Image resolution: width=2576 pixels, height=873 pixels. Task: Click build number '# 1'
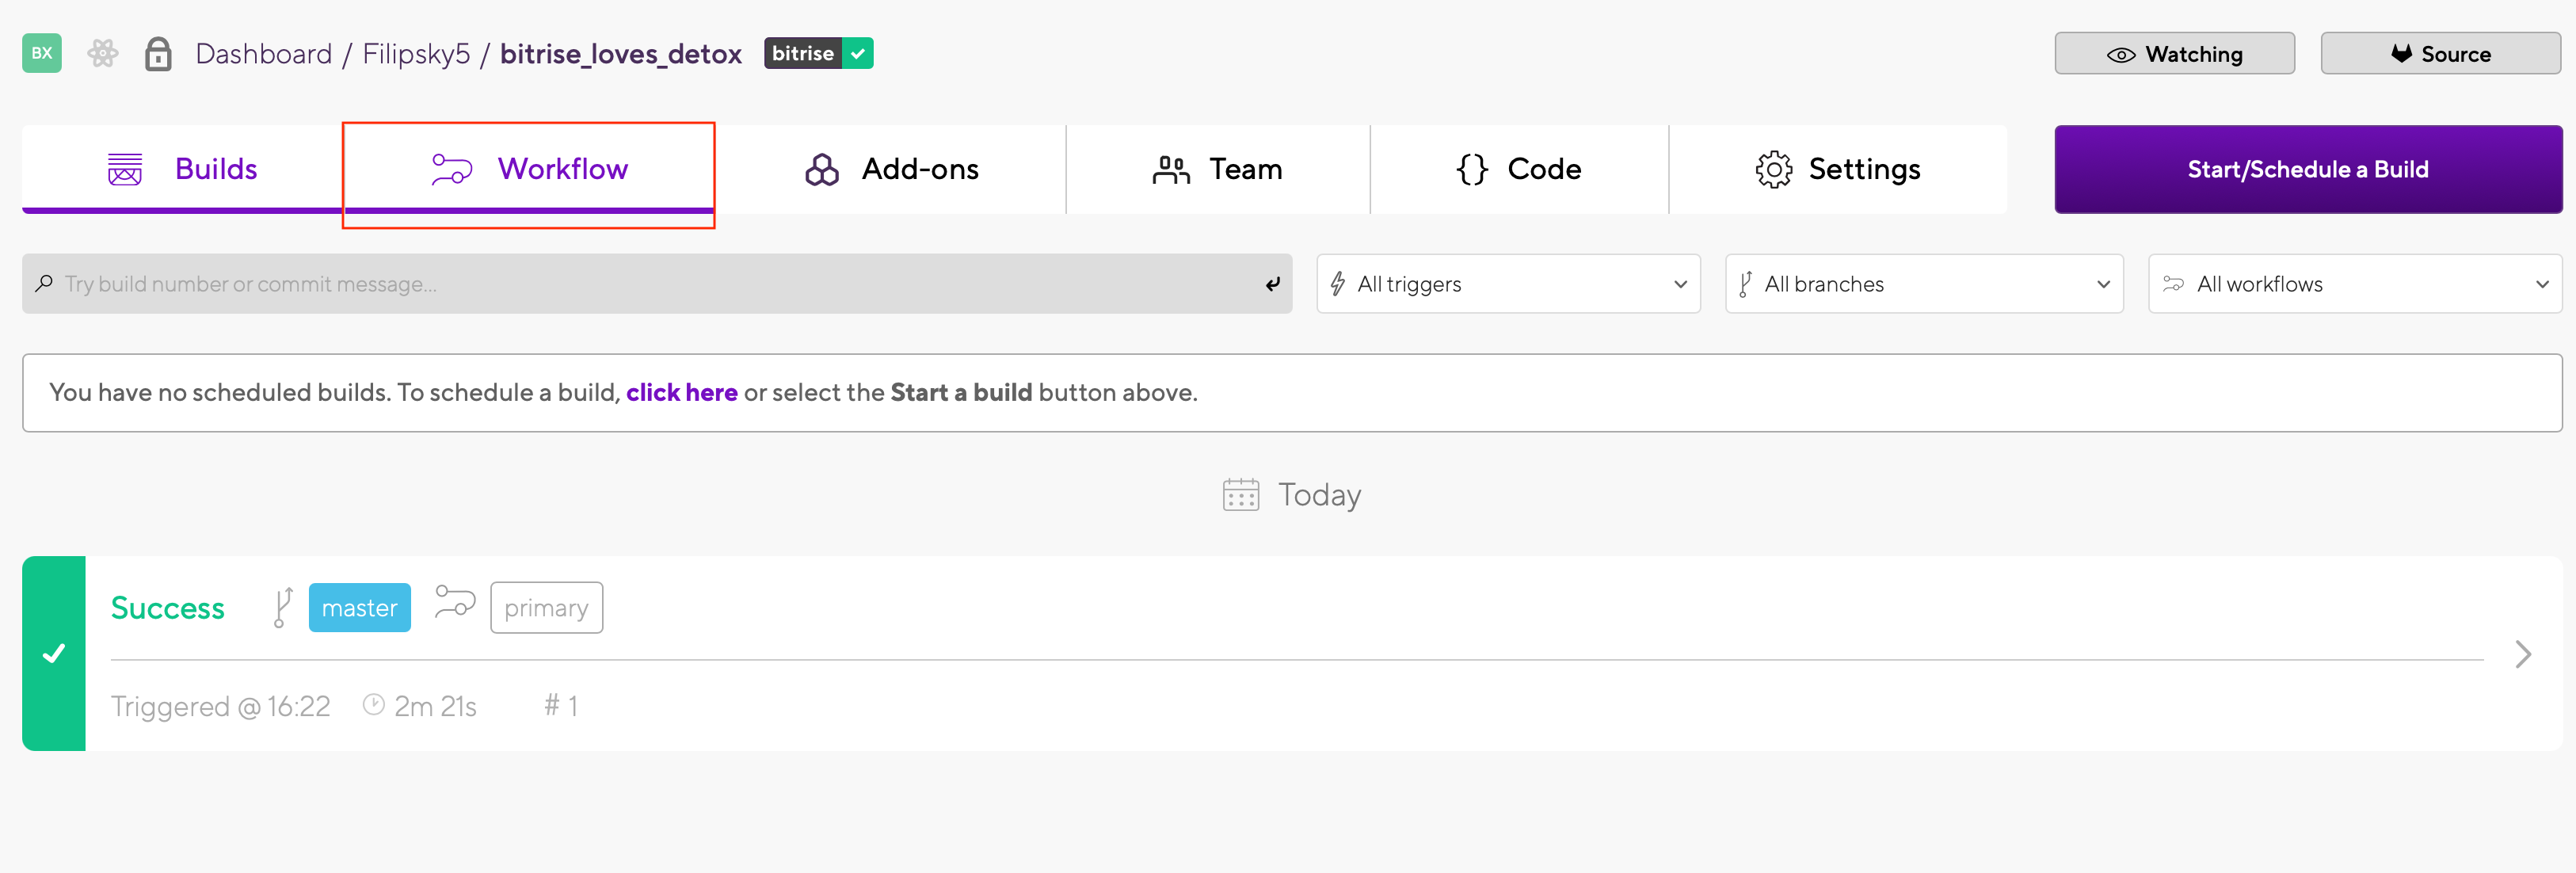click(x=561, y=706)
